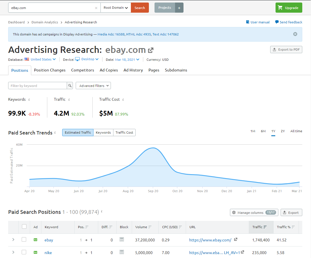Click the info icon beside Paid Search Positions
This screenshot has height=258, width=311.
[102, 211]
